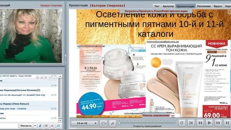Click the faded 'A' icon atop chat
The width and height of the screenshot is (231, 130).
(x=42, y=77)
